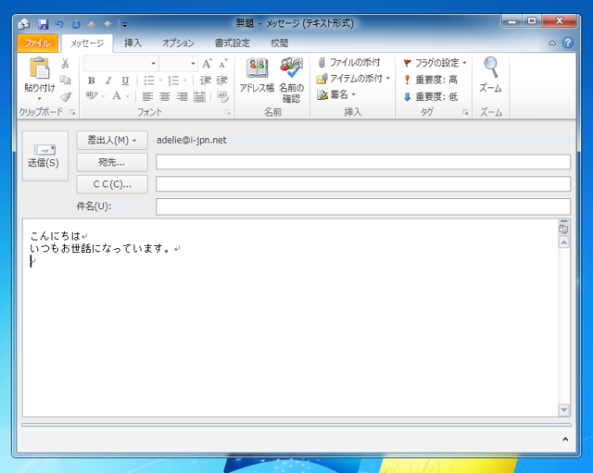Click the Save icon in quick access toolbar
593x473 pixels.
tap(44, 25)
